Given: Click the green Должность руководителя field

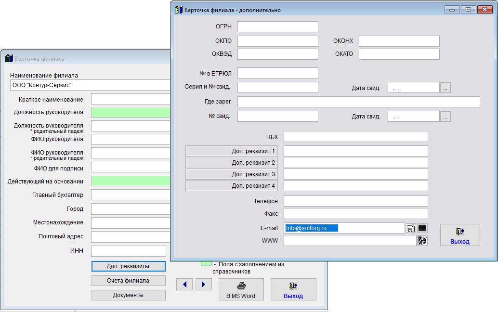Looking at the screenshot, I should [x=131, y=112].
